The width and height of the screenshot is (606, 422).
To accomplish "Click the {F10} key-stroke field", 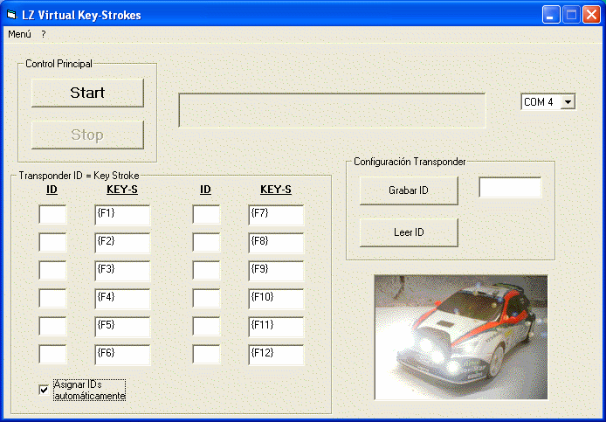I will coord(276,299).
